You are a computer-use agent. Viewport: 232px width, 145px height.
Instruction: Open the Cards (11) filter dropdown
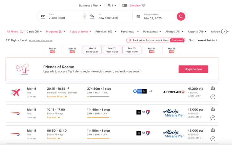tap(34, 31)
